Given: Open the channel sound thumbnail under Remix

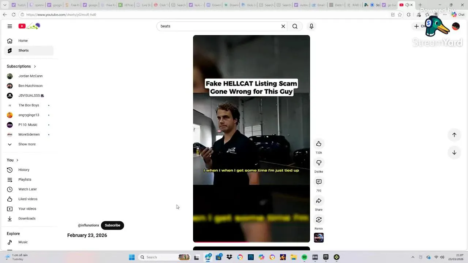Looking at the screenshot, I should pyautogui.click(x=319, y=238).
